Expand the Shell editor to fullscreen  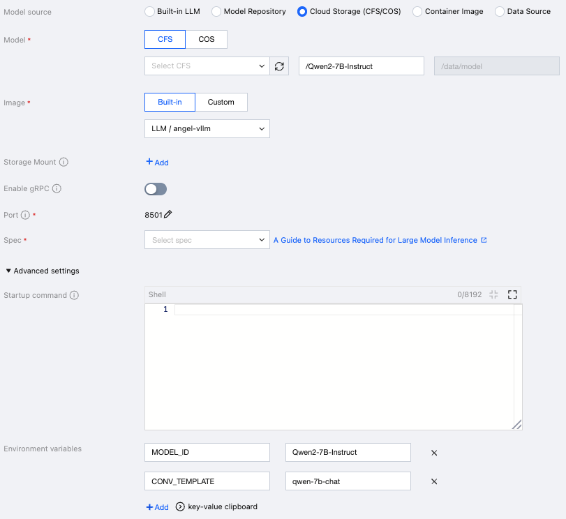point(512,294)
